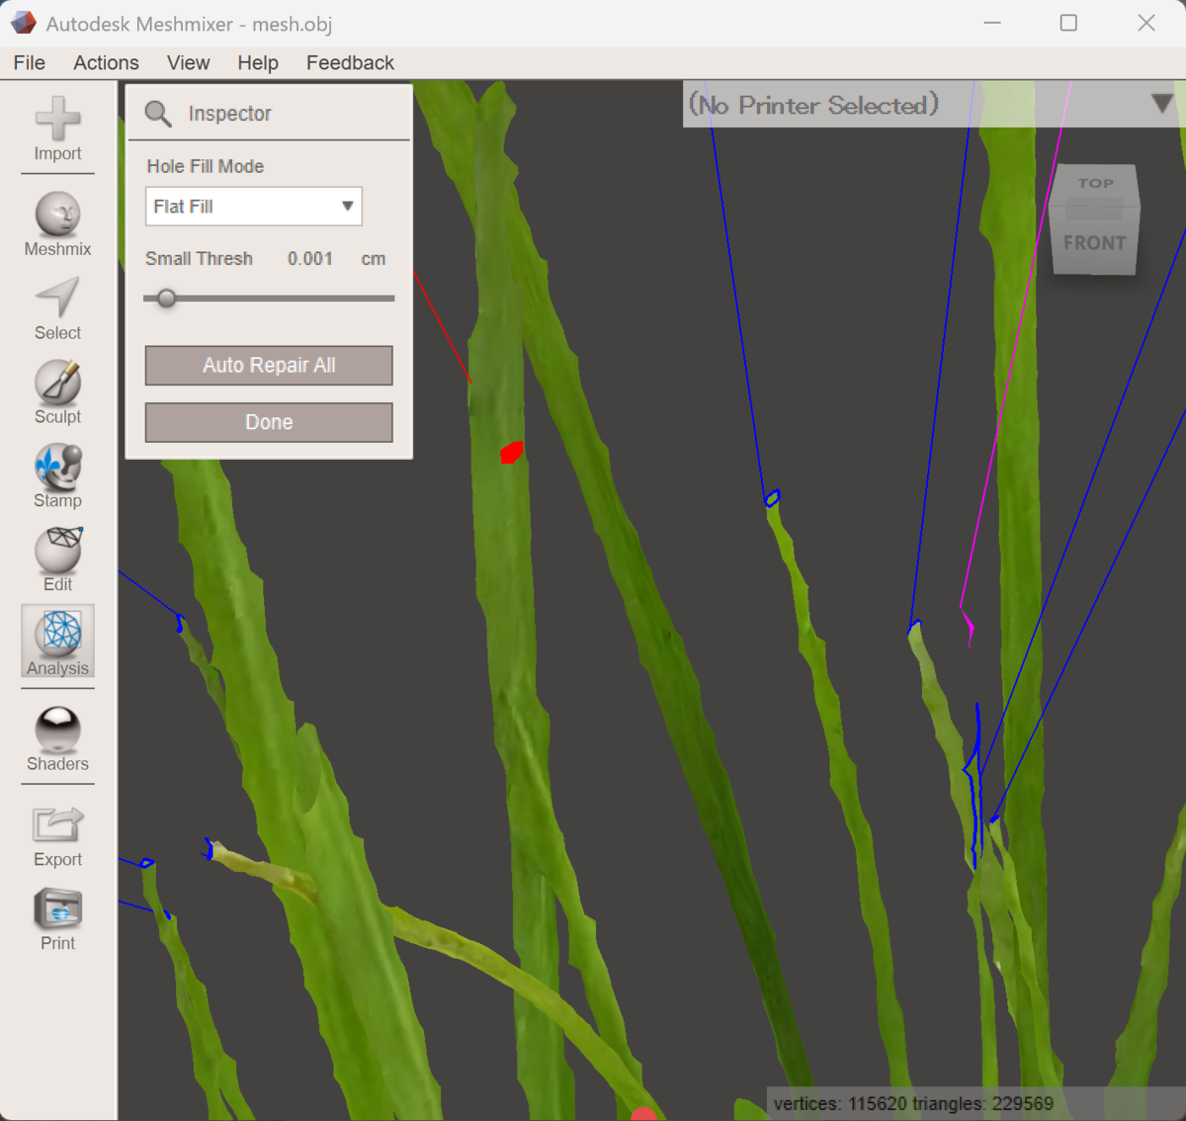Open the Meshmix tool
1186x1121 pixels.
[57, 224]
